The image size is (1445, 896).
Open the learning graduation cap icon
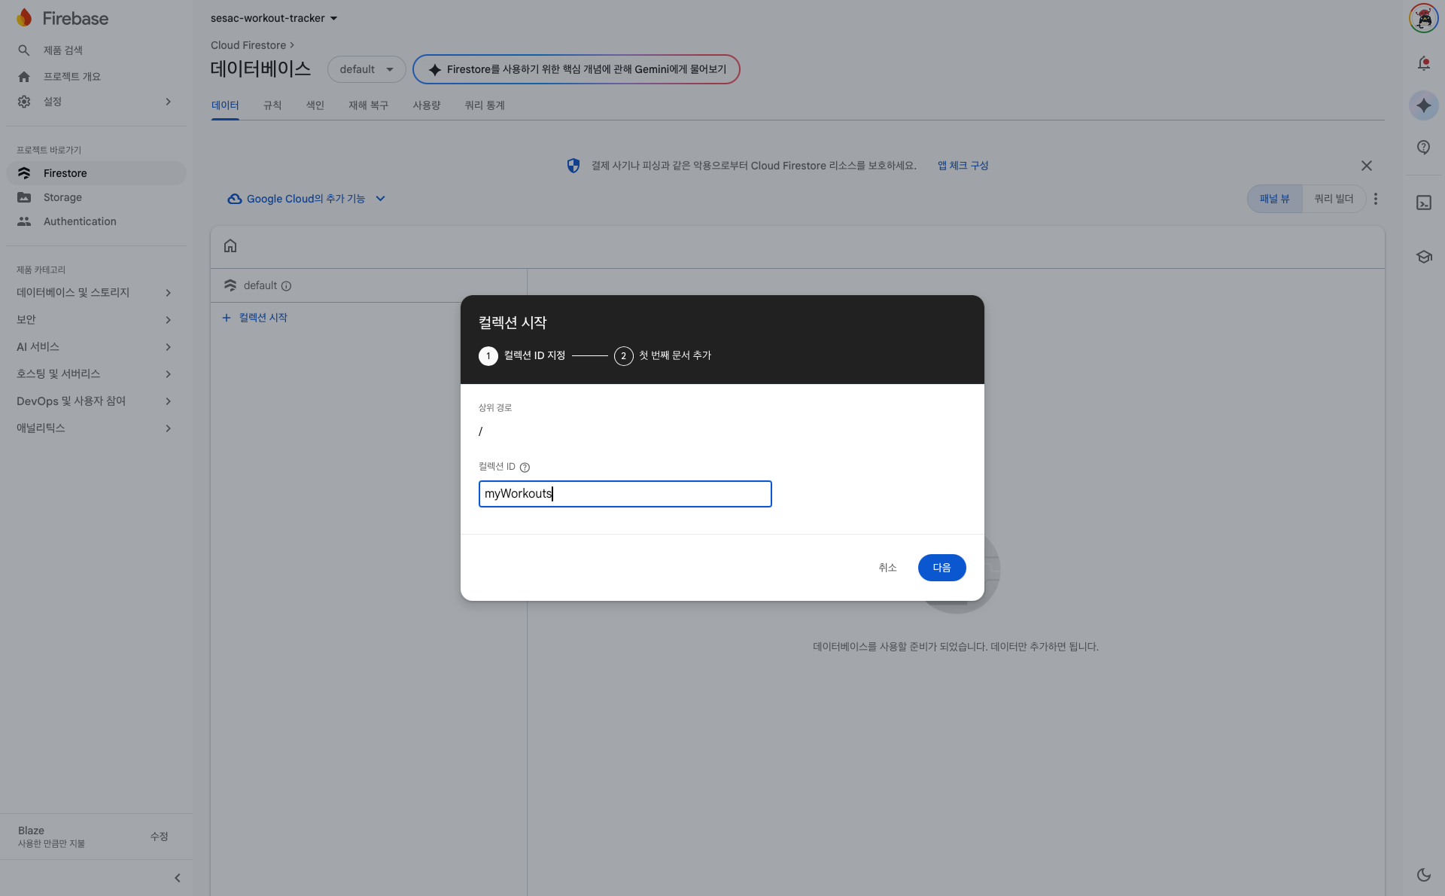tap(1423, 257)
